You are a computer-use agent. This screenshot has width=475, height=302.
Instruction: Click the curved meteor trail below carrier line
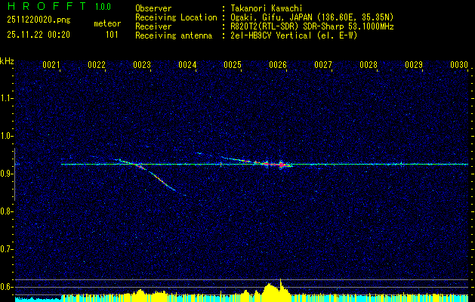(155, 177)
